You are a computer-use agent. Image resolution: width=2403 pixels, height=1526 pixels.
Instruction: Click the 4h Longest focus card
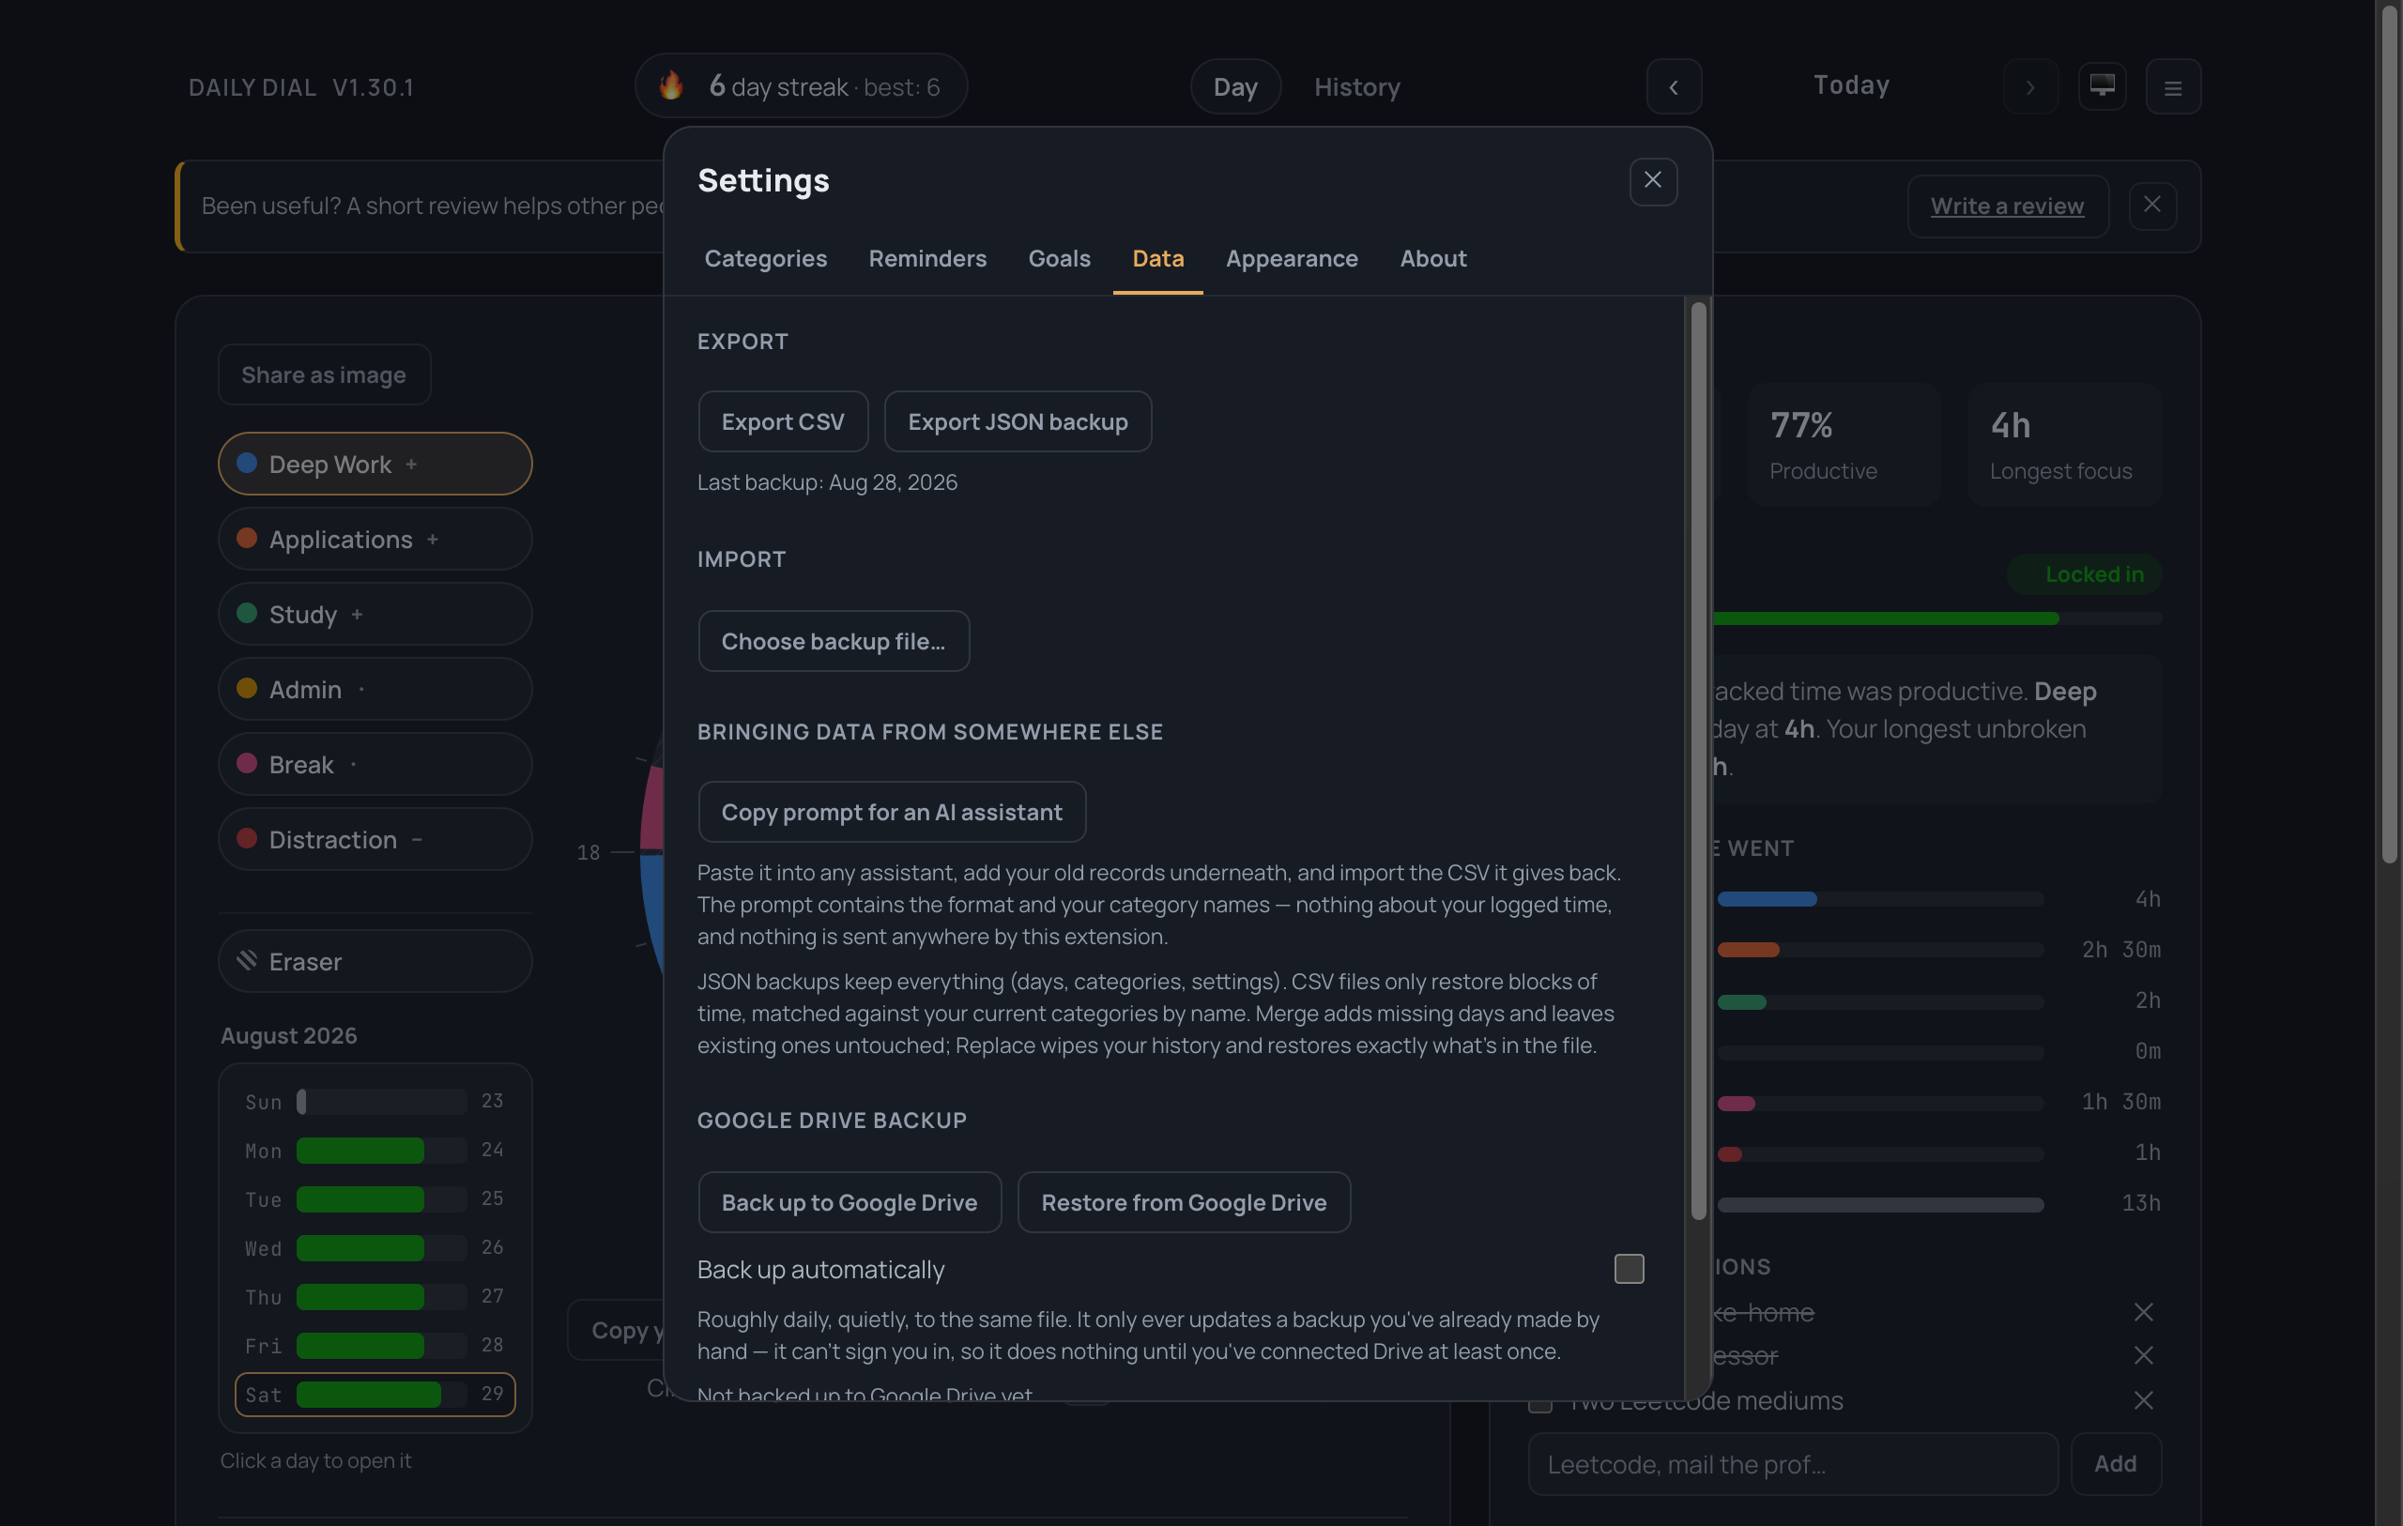[x=2064, y=445]
